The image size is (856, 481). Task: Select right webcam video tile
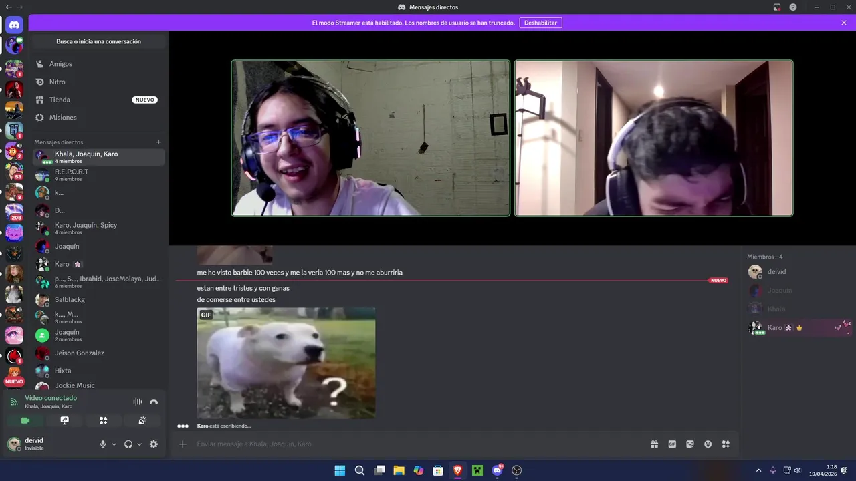[x=653, y=138]
